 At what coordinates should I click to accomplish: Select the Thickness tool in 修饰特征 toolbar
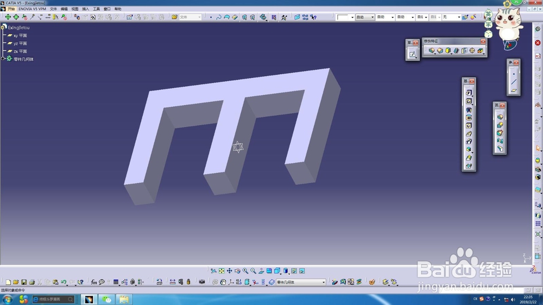point(464,50)
